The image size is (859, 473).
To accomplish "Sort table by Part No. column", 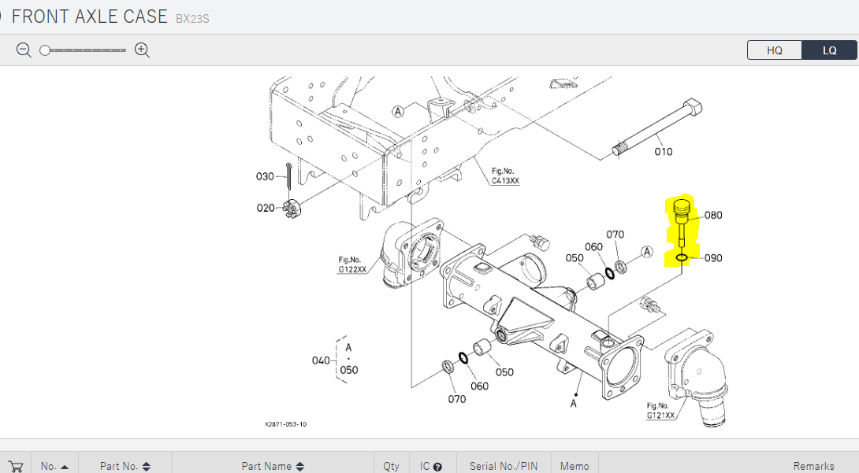I will 125,466.
